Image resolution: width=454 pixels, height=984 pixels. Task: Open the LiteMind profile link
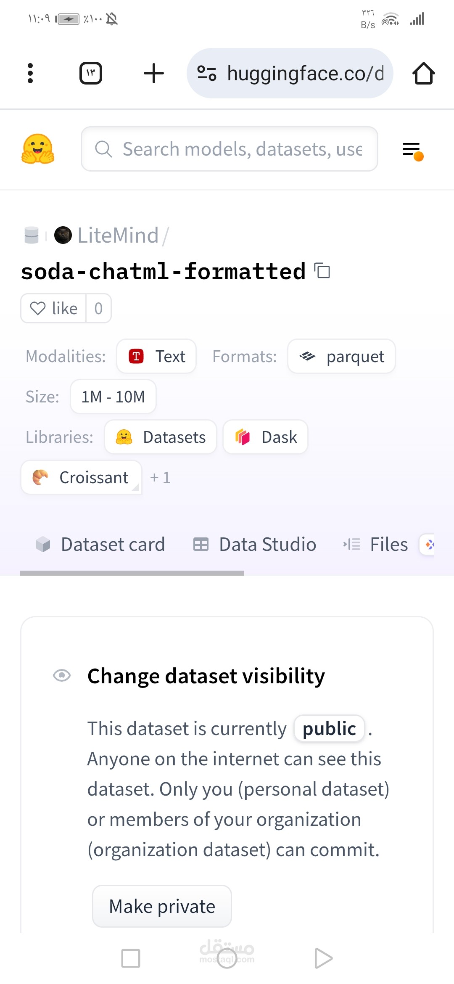[118, 235]
